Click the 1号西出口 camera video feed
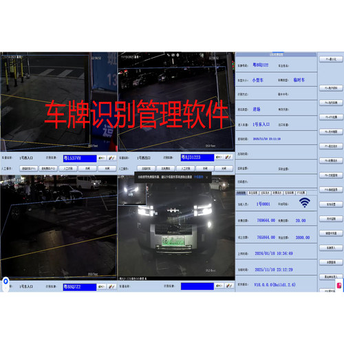344x344 pixels. (176, 102)
